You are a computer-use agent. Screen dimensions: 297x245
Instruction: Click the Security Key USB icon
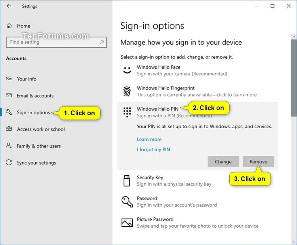pyautogui.click(x=127, y=181)
